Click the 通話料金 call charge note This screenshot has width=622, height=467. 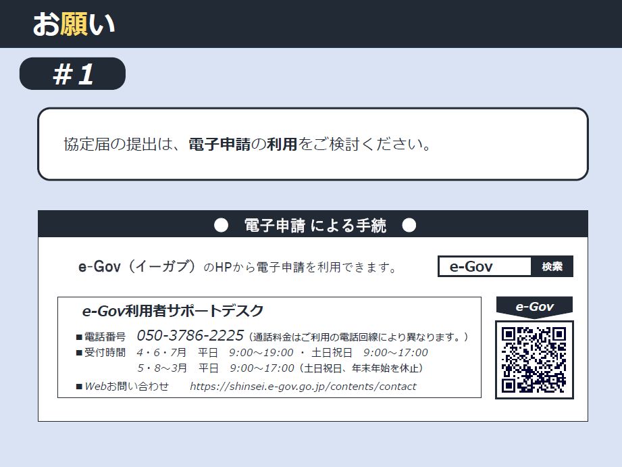pos(358,337)
